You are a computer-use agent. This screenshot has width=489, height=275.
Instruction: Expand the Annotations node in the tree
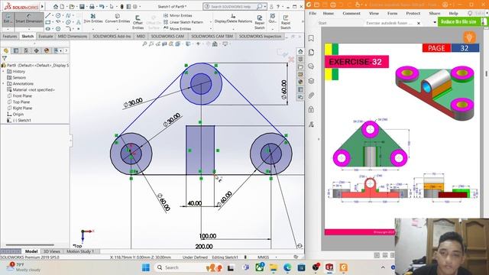point(3,83)
